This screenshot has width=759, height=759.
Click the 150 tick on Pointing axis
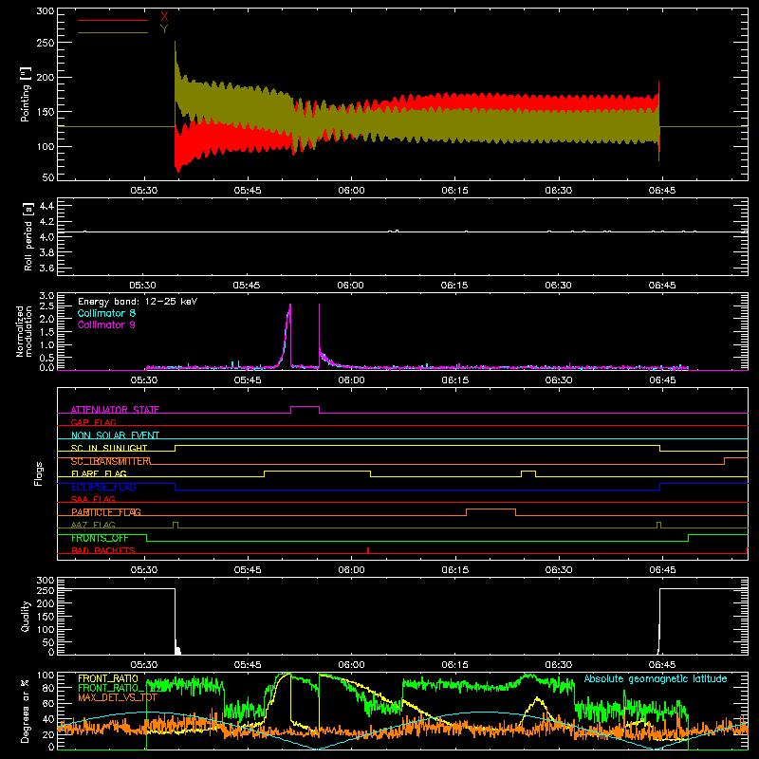[x=46, y=112]
